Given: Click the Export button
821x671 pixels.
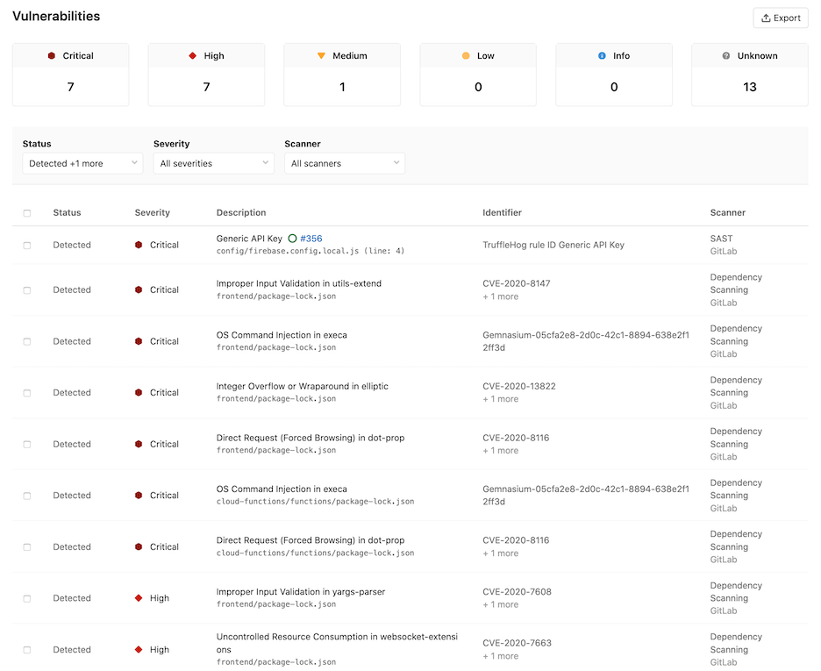Looking at the screenshot, I should click(x=781, y=18).
